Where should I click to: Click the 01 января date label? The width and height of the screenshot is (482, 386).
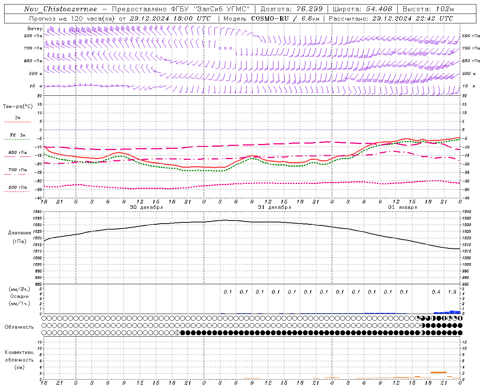403,207
